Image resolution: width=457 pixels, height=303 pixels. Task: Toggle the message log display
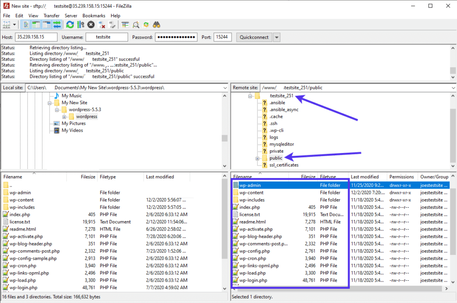(x=25, y=24)
